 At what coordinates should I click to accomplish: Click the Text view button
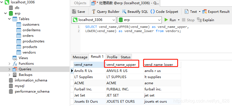click(x=191, y=12)
